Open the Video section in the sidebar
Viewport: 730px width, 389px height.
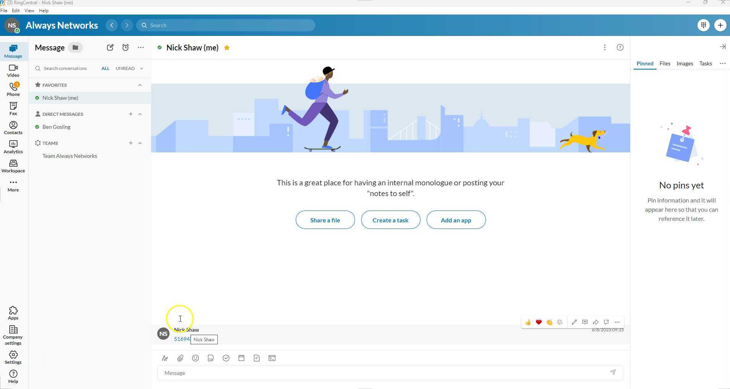point(13,71)
